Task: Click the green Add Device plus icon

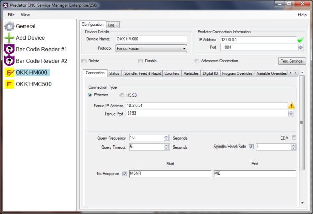Action: coord(9,38)
